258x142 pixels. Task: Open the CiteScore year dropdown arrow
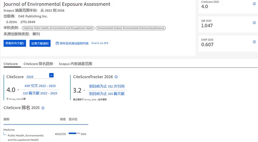click(x=51, y=75)
